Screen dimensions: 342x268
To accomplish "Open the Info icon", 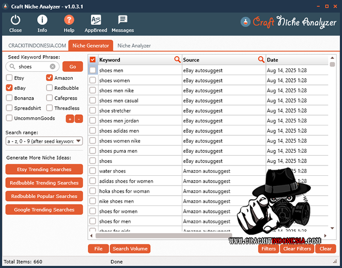I will (x=42, y=20).
